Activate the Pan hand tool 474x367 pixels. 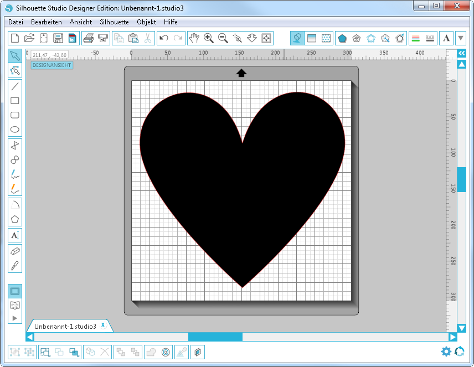[194, 38]
